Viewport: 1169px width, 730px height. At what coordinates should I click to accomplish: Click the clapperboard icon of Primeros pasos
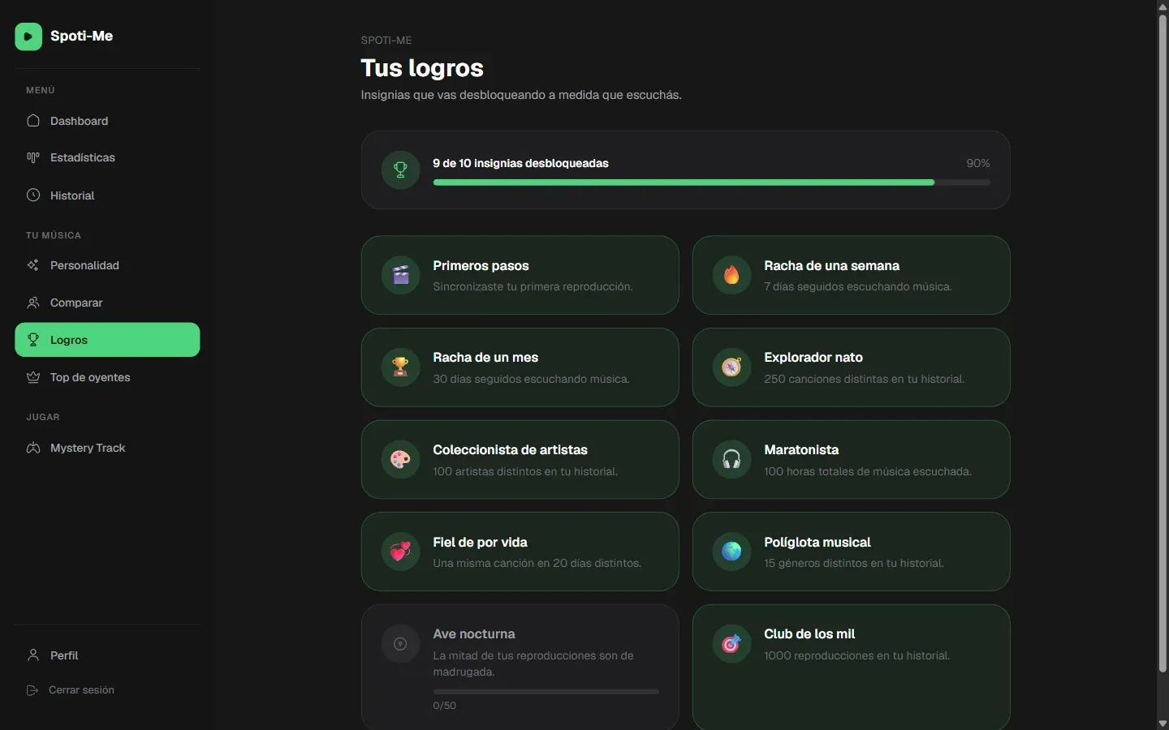pyautogui.click(x=400, y=275)
